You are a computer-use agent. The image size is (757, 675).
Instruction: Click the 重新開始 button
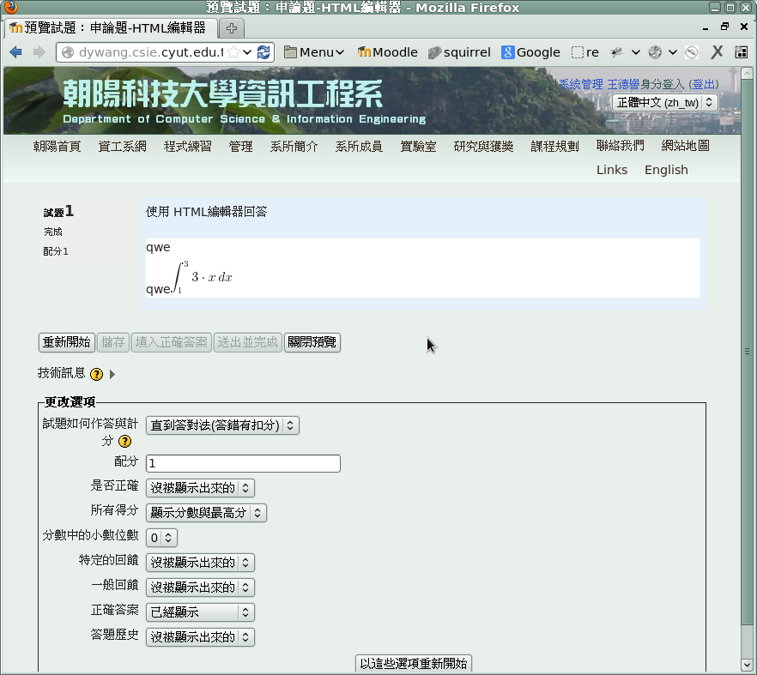tap(67, 342)
